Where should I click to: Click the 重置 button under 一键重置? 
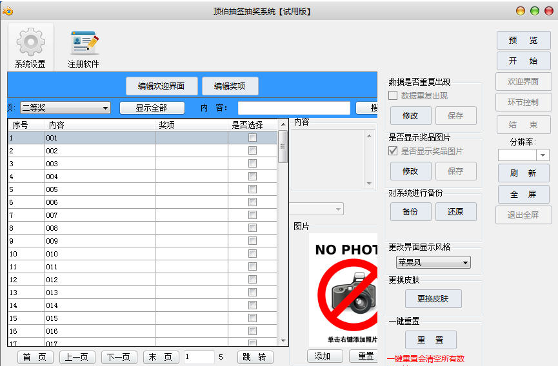(x=431, y=340)
